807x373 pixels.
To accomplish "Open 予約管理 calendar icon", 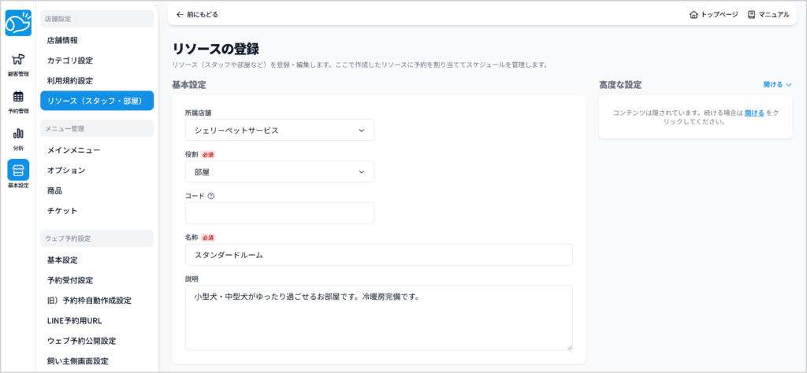I will click(x=18, y=98).
